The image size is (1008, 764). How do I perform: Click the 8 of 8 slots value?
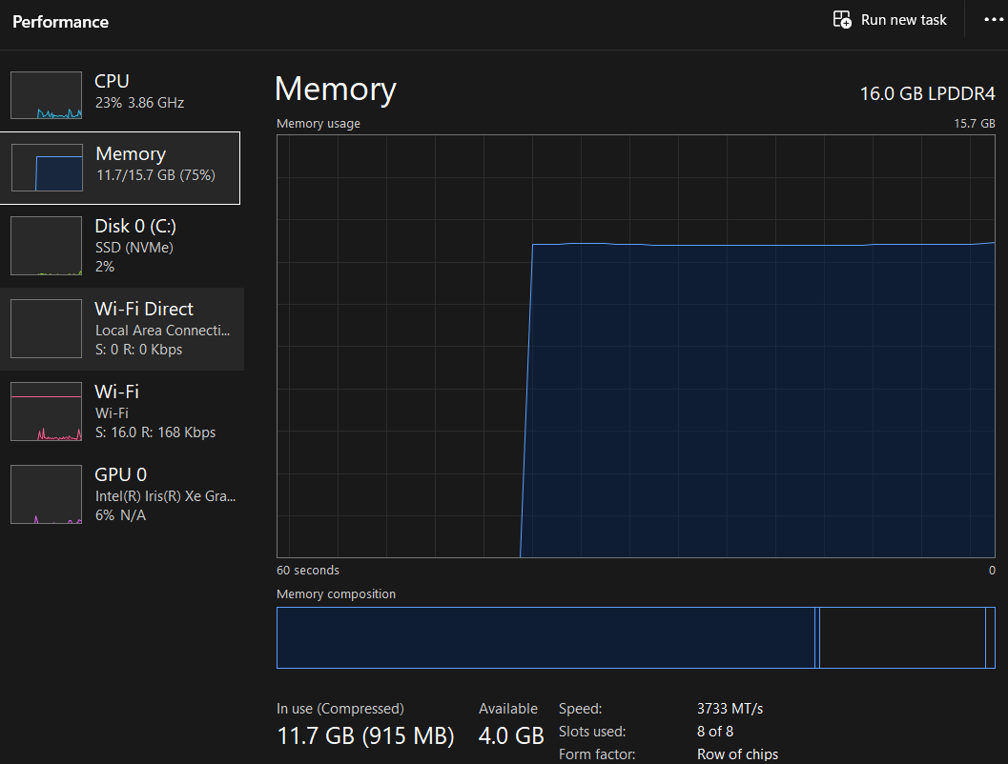[x=715, y=732]
